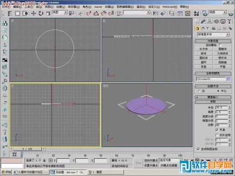Collapse the Object Type (对象类型) rollout

tap(213, 41)
